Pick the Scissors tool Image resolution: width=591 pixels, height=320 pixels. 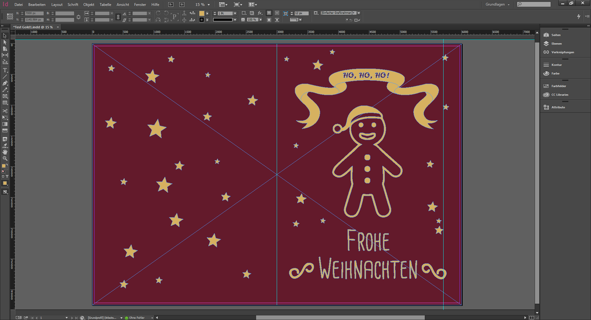pyautogui.click(x=5, y=111)
